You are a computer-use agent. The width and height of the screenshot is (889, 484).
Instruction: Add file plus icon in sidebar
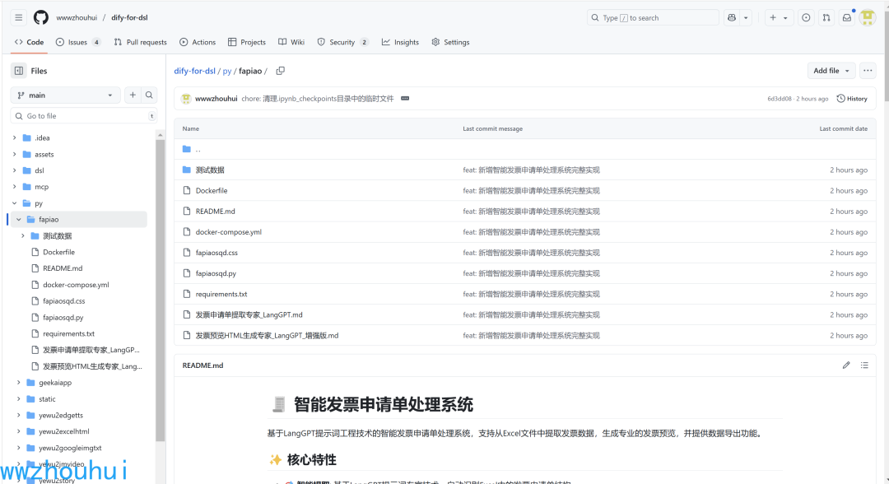(x=133, y=95)
